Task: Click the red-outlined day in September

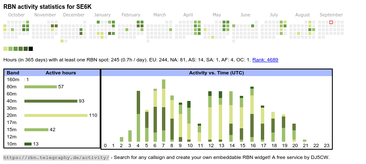Action: pos(331,22)
